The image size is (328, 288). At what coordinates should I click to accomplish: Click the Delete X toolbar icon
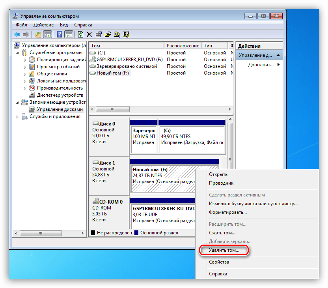point(89,34)
